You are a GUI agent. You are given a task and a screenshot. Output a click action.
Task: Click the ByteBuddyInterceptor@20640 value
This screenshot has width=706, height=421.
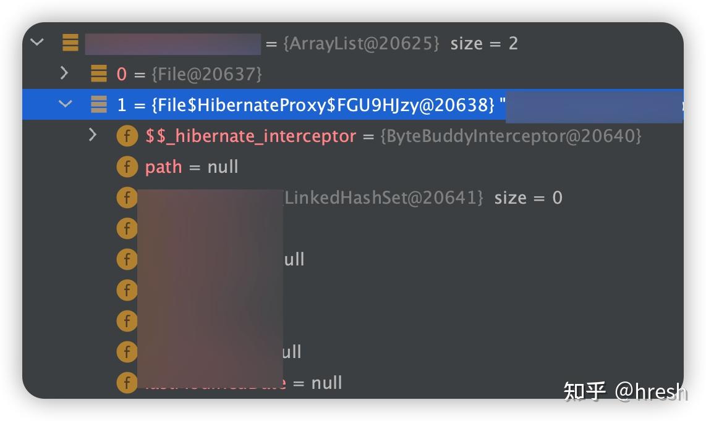click(511, 136)
